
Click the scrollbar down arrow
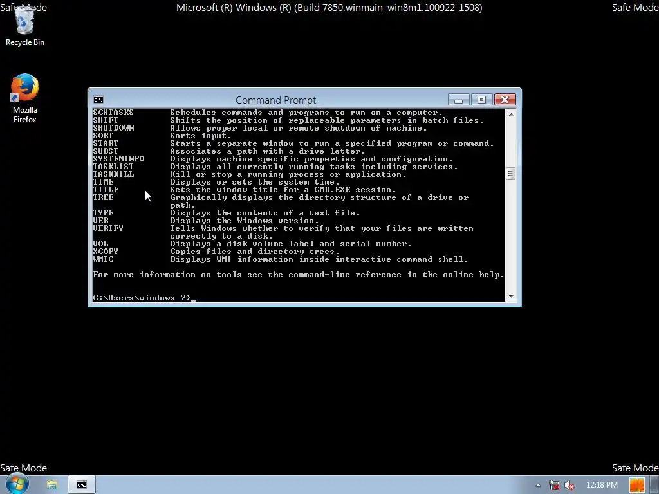[x=510, y=296]
